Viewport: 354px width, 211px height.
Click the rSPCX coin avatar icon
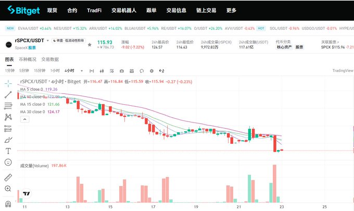(x=8, y=44)
